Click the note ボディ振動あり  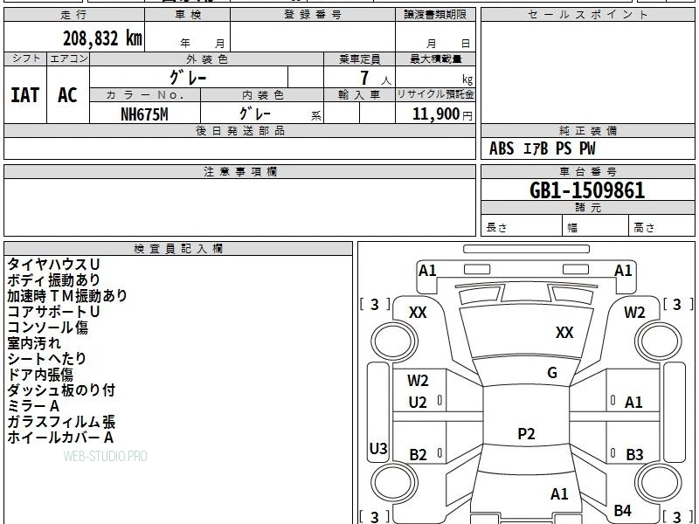tap(53, 279)
